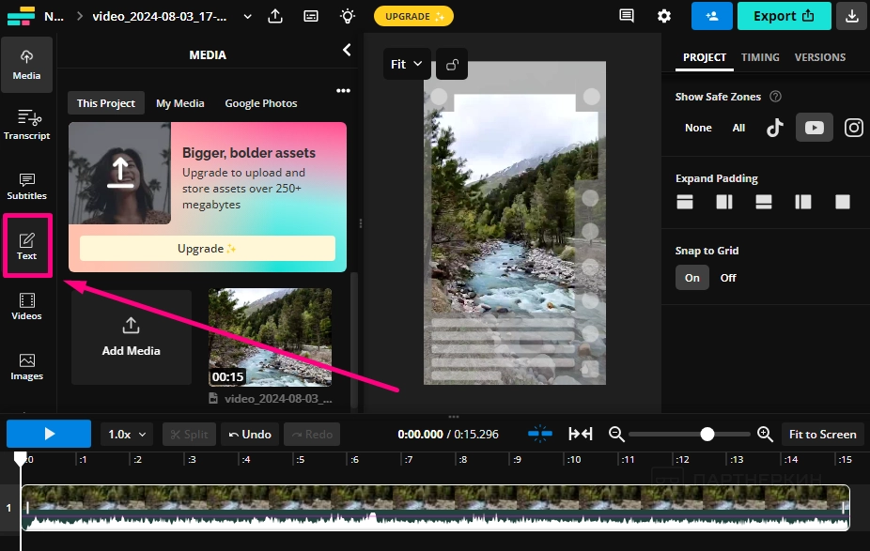This screenshot has height=551, width=870.
Task: Turn Snap to Grid Off
Action: click(728, 278)
